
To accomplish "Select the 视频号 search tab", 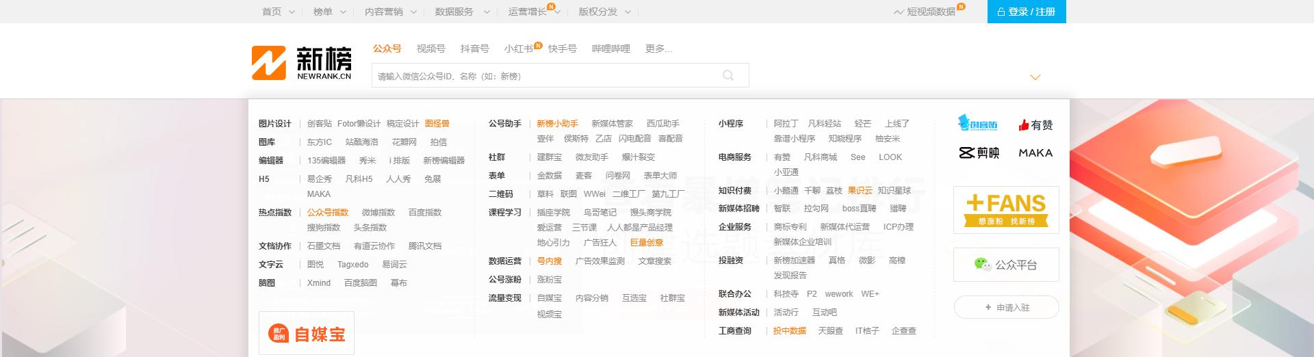I will click(x=431, y=49).
